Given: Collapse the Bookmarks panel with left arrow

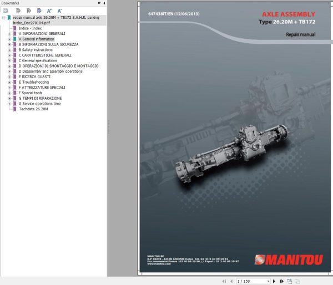Looking at the screenshot, I should [x=104, y=3].
